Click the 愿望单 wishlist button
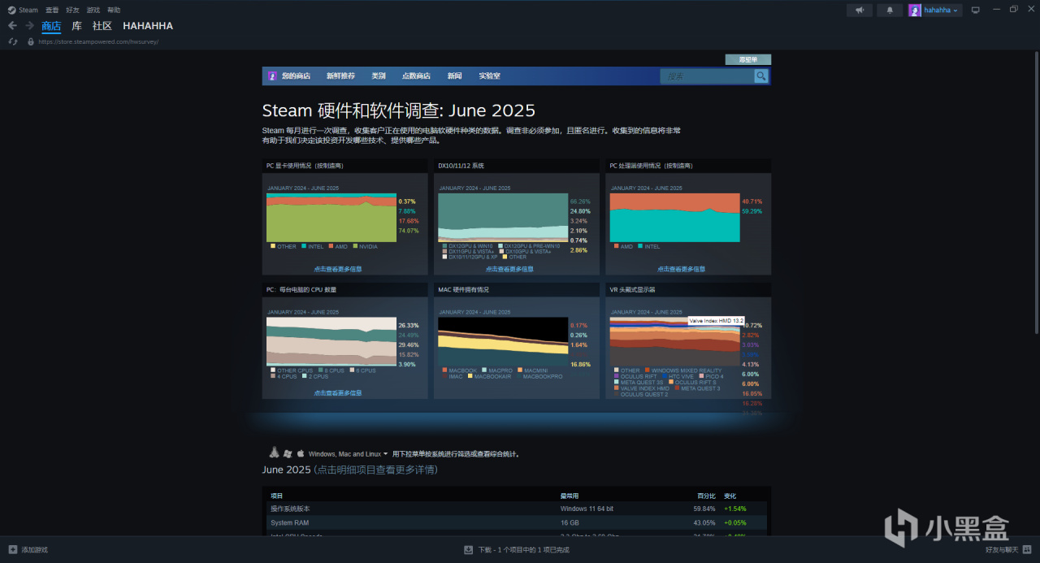 [x=747, y=59]
